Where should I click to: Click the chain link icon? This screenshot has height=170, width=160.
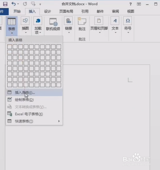coord(68,21)
